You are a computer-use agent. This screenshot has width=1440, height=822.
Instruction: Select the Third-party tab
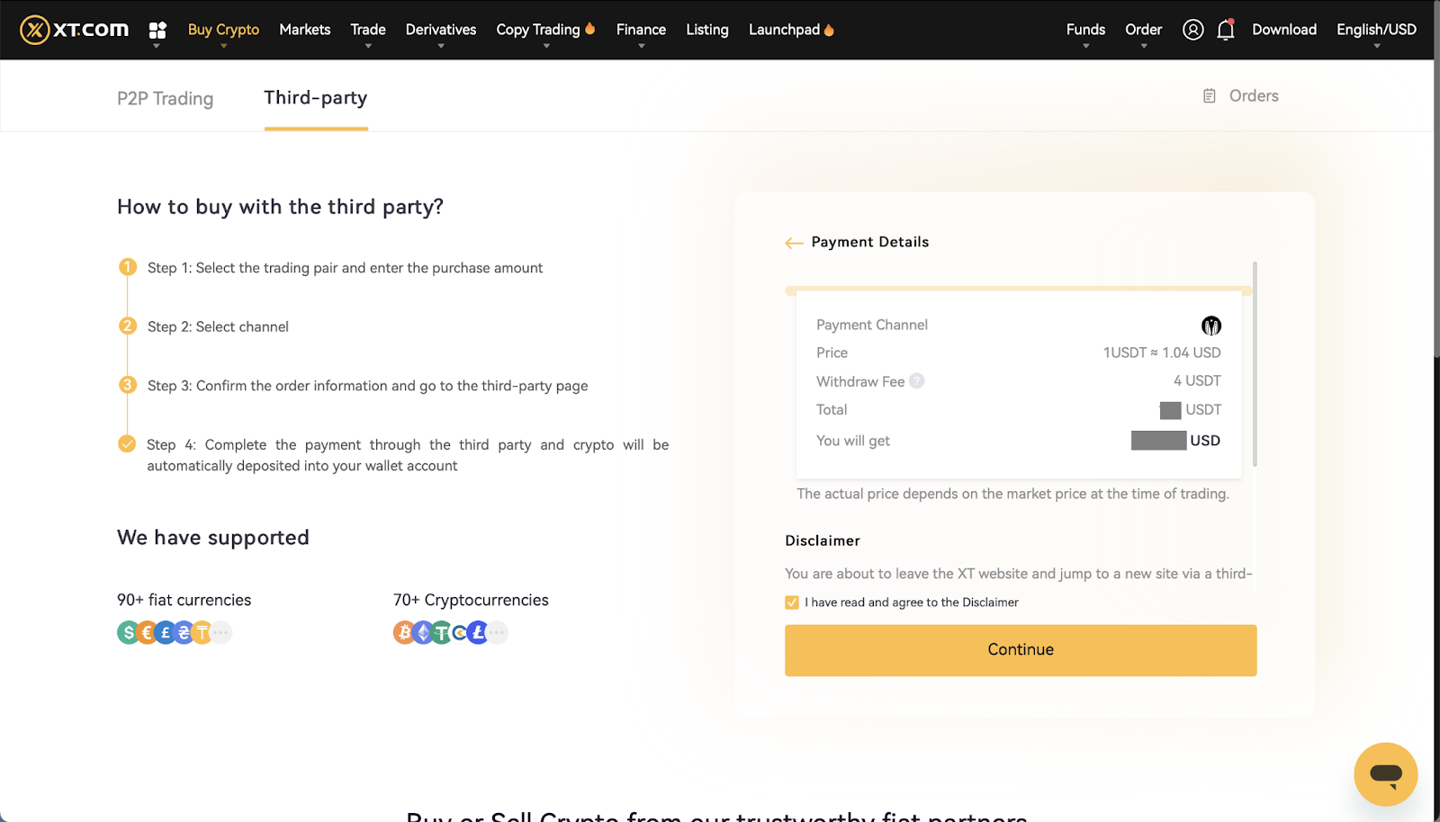click(x=316, y=98)
